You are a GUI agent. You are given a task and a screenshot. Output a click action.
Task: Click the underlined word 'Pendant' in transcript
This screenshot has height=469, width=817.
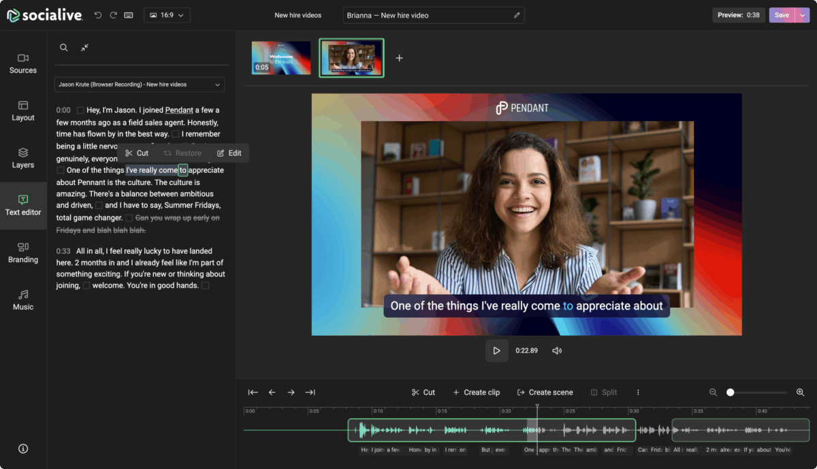click(x=180, y=110)
